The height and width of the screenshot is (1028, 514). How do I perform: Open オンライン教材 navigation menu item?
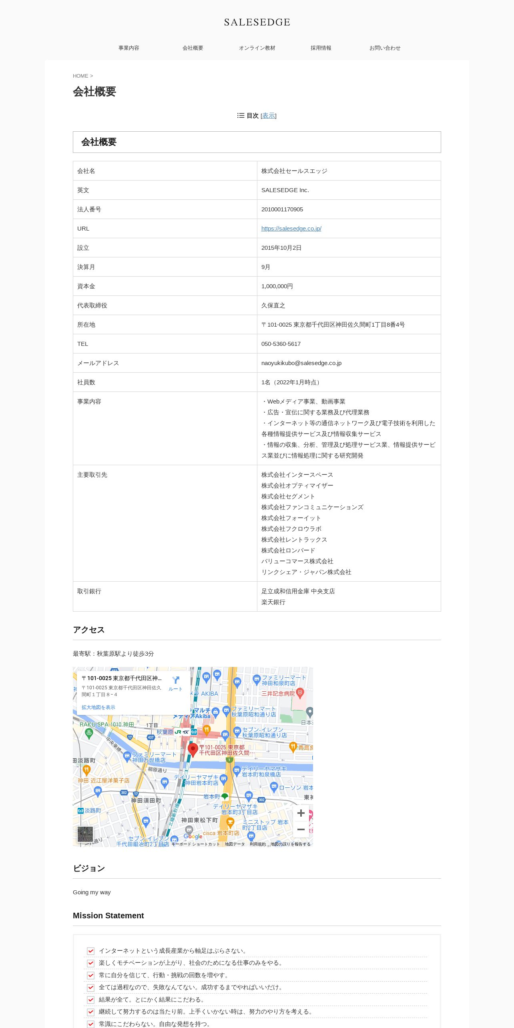coord(257,48)
